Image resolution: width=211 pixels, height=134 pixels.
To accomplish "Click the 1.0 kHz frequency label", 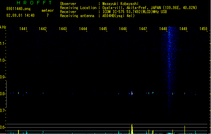I will coord(2,60).
